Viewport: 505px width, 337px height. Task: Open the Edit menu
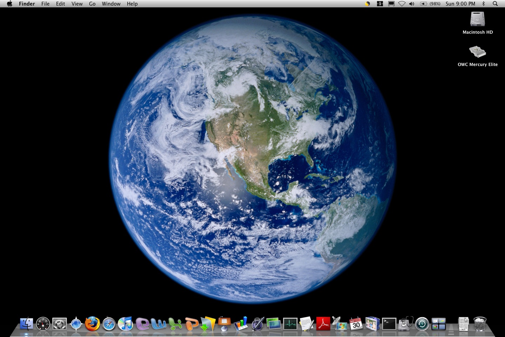click(60, 4)
